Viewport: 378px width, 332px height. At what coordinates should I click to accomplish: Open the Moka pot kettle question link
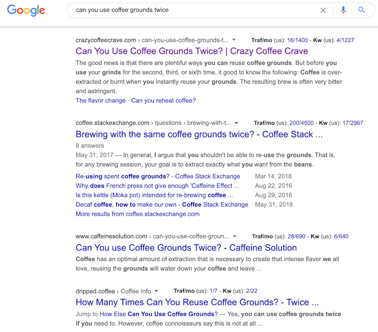click(154, 195)
